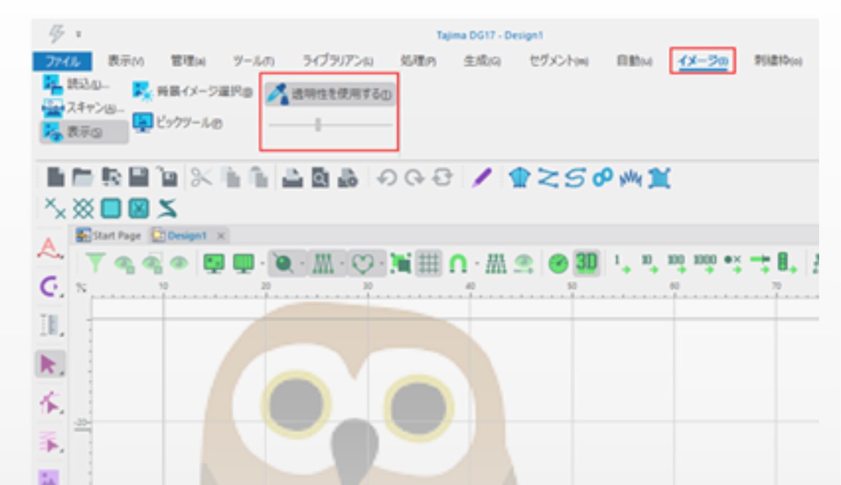The height and width of the screenshot is (485, 841).
Task: Toggle the 3D view button
Action: pos(586,263)
